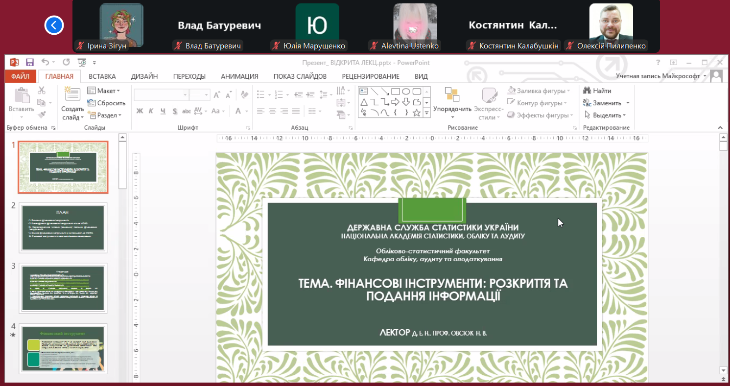Open the Выделить select dropdown
Screen dimensions: 730x386
(606, 115)
